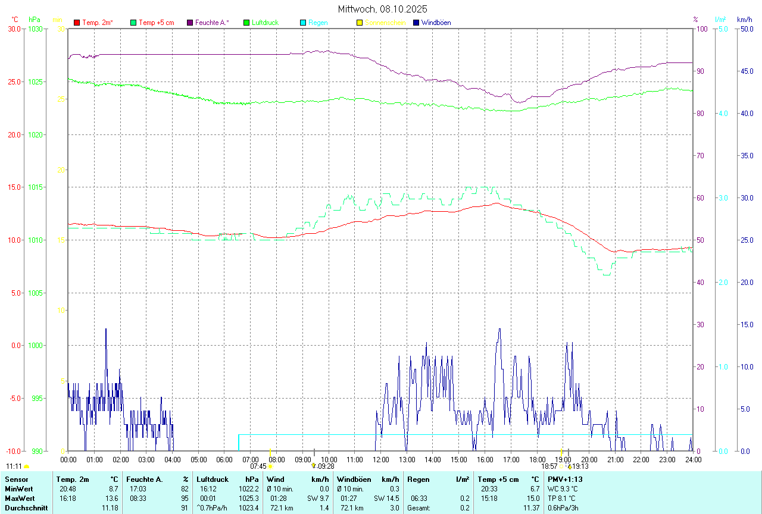Click the Regen legend label text
Viewport: 762px width, 514px height.
[318, 23]
